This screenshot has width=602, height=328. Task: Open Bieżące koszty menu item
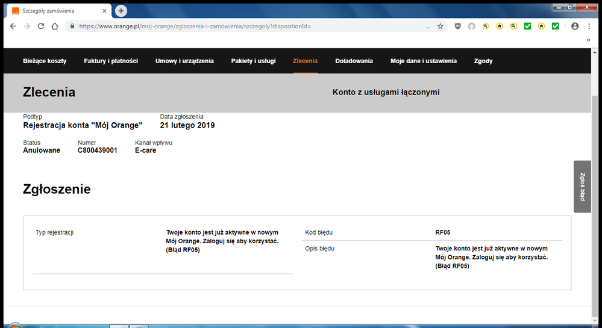[x=45, y=61]
